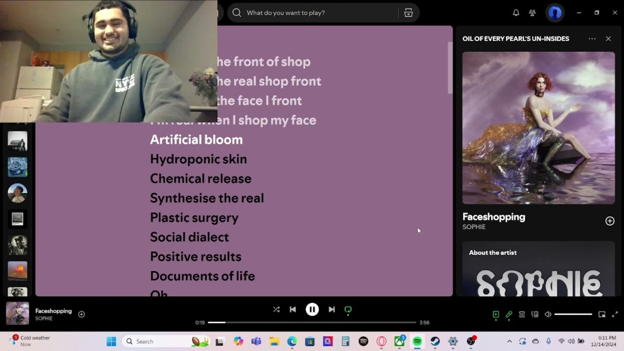This screenshot has width=624, height=351.
Task: Open the fiery orange album in the library sidebar
Action: pos(18,271)
